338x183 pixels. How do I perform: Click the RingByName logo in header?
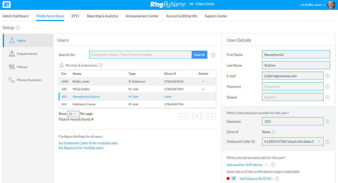(168, 4)
